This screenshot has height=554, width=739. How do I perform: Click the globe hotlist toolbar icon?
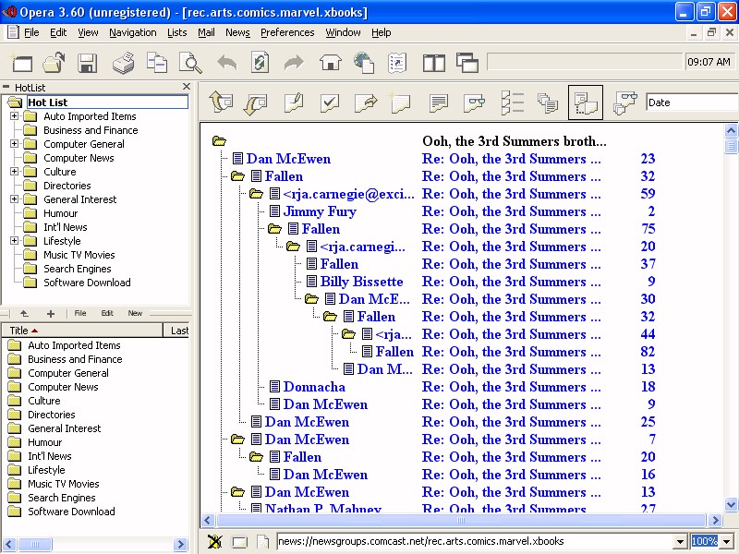pos(364,63)
